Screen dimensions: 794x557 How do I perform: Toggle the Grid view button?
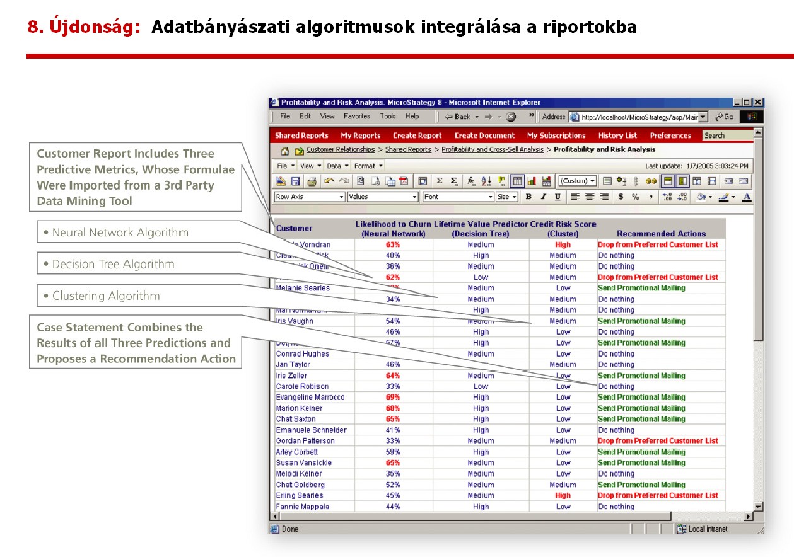point(517,181)
